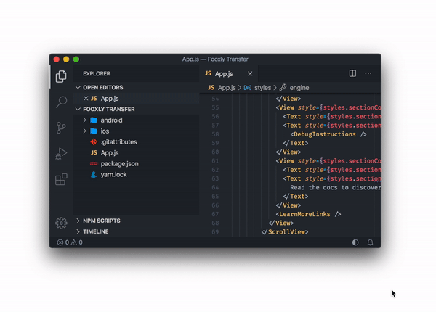The width and height of the screenshot is (436, 312).
Task: Collapse the Open Editors section
Action: pos(78,88)
